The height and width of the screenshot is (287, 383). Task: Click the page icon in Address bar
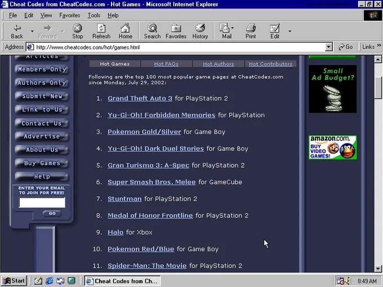point(30,47)
